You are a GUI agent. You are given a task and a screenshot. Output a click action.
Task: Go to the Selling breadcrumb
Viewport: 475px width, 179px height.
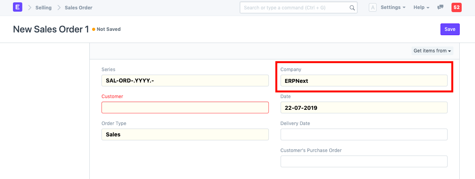44,7
